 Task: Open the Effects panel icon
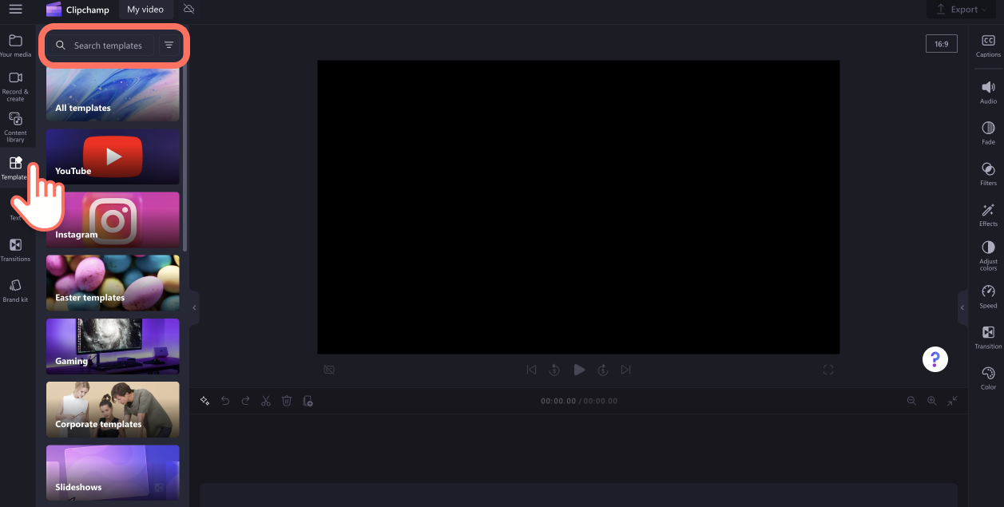(988, 215)
